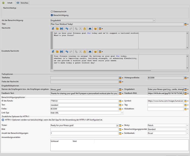Click binoculars search icon in Nachricht toolbar
Screen dimensions: 190x156
point(90,29)
